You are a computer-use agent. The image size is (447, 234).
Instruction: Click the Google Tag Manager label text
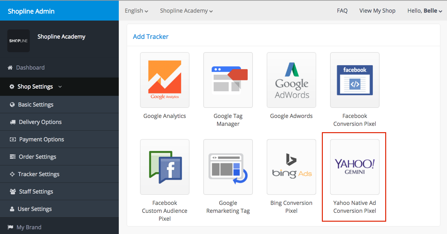[228, 120]
